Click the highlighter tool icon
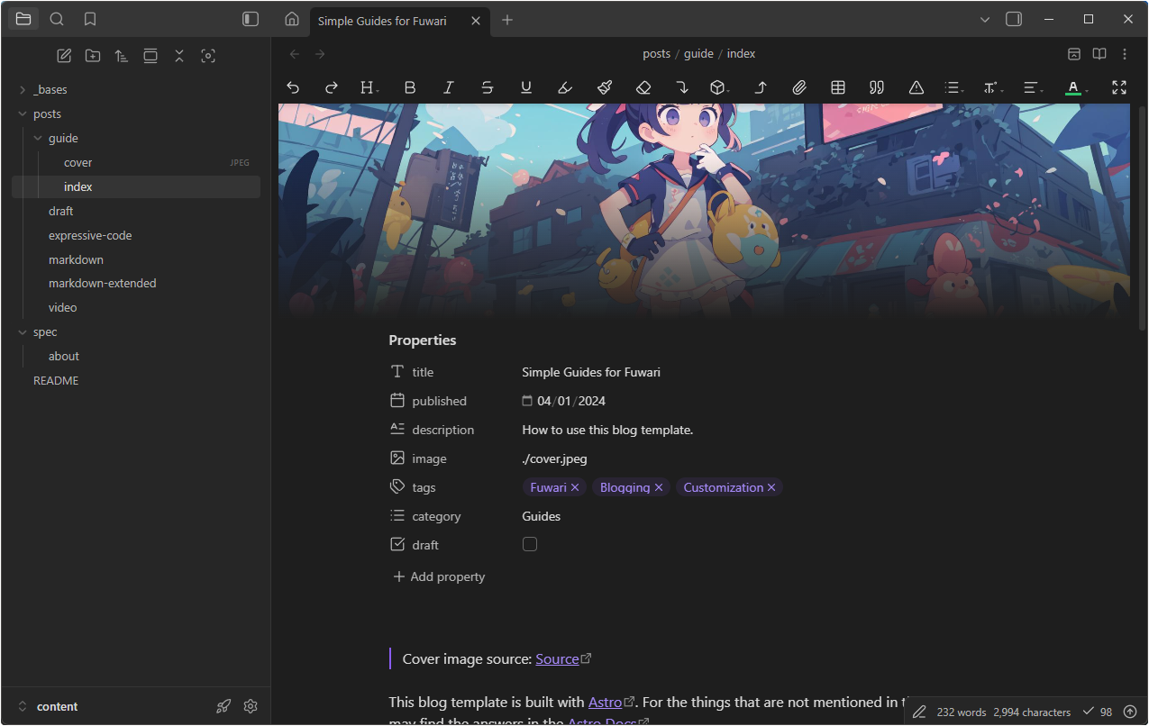1149x726 pixels. [x=564, y=87]
